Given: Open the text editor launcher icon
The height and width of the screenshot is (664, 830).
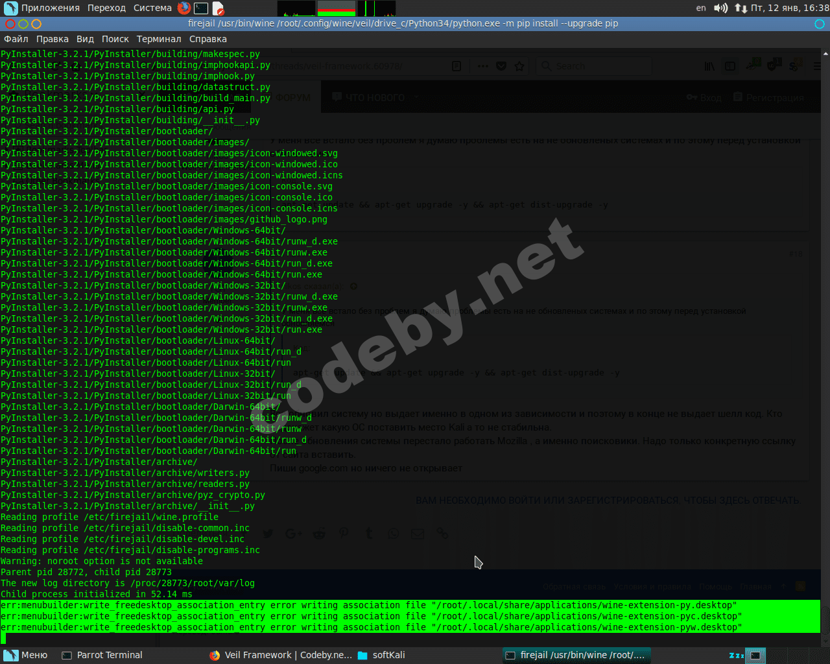Looking at the screenshot, I should pyautogui.click(x=218, y=8).
